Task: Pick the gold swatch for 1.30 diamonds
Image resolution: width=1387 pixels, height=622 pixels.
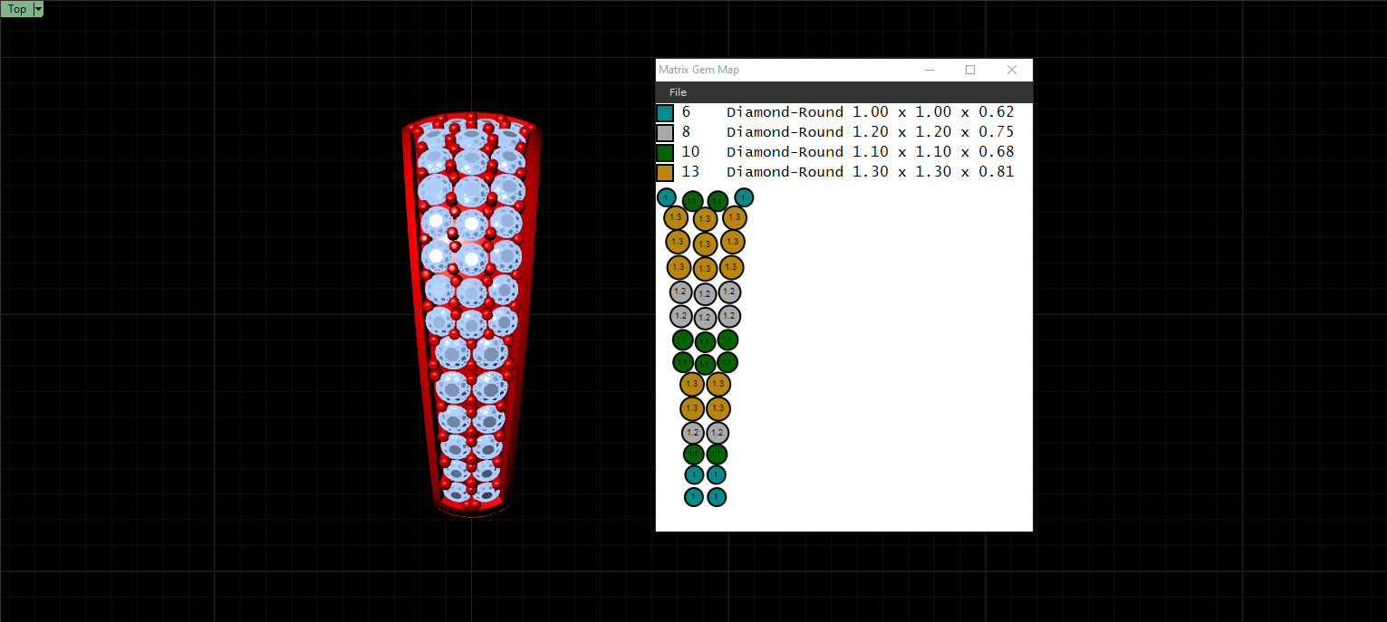Action: point(665,172)
